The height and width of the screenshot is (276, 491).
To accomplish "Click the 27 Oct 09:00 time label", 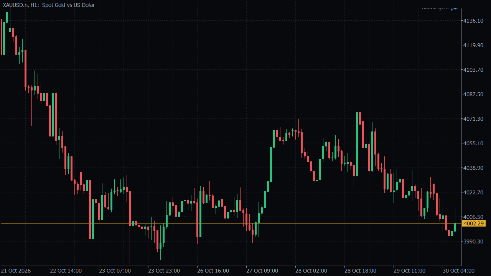I will click(x=262, y=271).
